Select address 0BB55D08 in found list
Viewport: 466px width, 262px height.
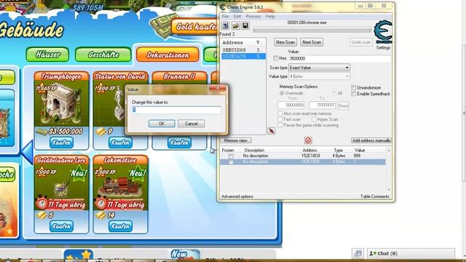(243, 50)
